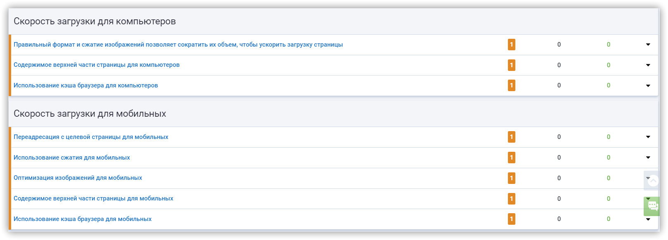The image size is (668, 240).
Task: Expand the desktop above-the-fold content row arrow
Action: [x=648, y=65]
